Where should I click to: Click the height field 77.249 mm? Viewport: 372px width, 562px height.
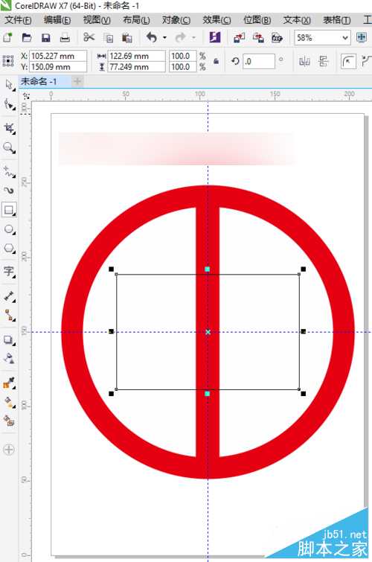137,67
